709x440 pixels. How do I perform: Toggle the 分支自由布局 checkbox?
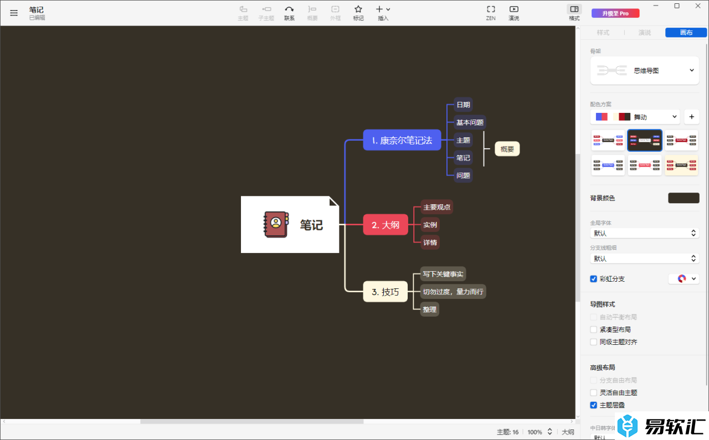click(594, 380)
